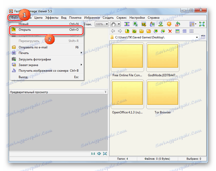Open the Файл menu
216x171 pixels.
pos(15,18)
